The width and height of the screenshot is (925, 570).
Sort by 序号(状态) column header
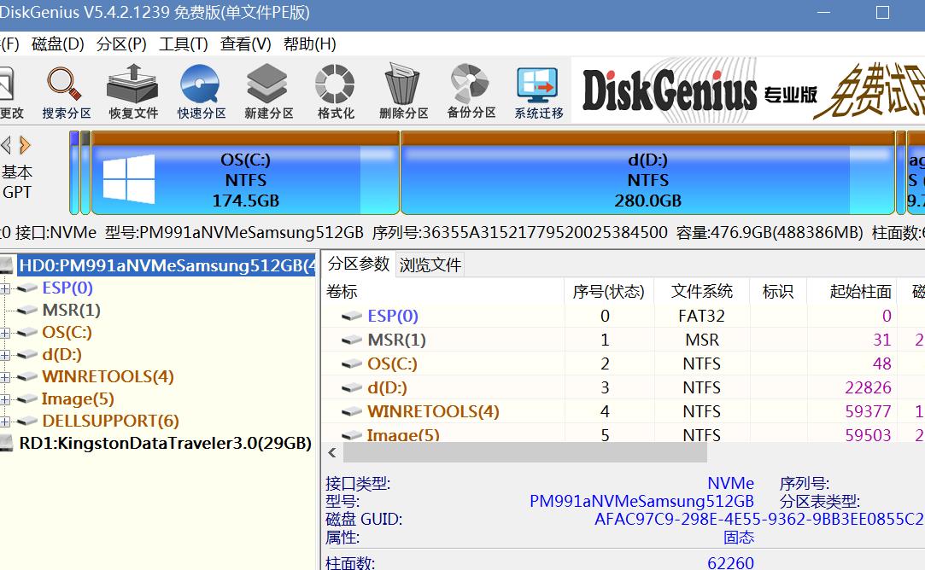(609, 291)
